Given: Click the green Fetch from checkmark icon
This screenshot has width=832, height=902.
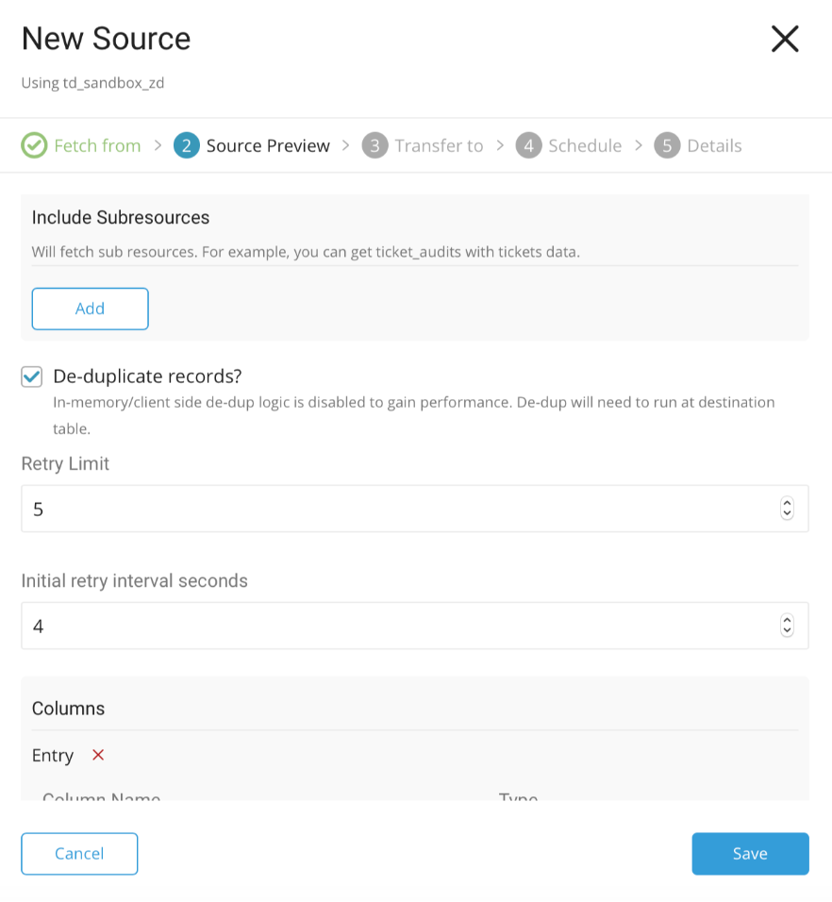Looking at the screenshot, I should (34, 145).
